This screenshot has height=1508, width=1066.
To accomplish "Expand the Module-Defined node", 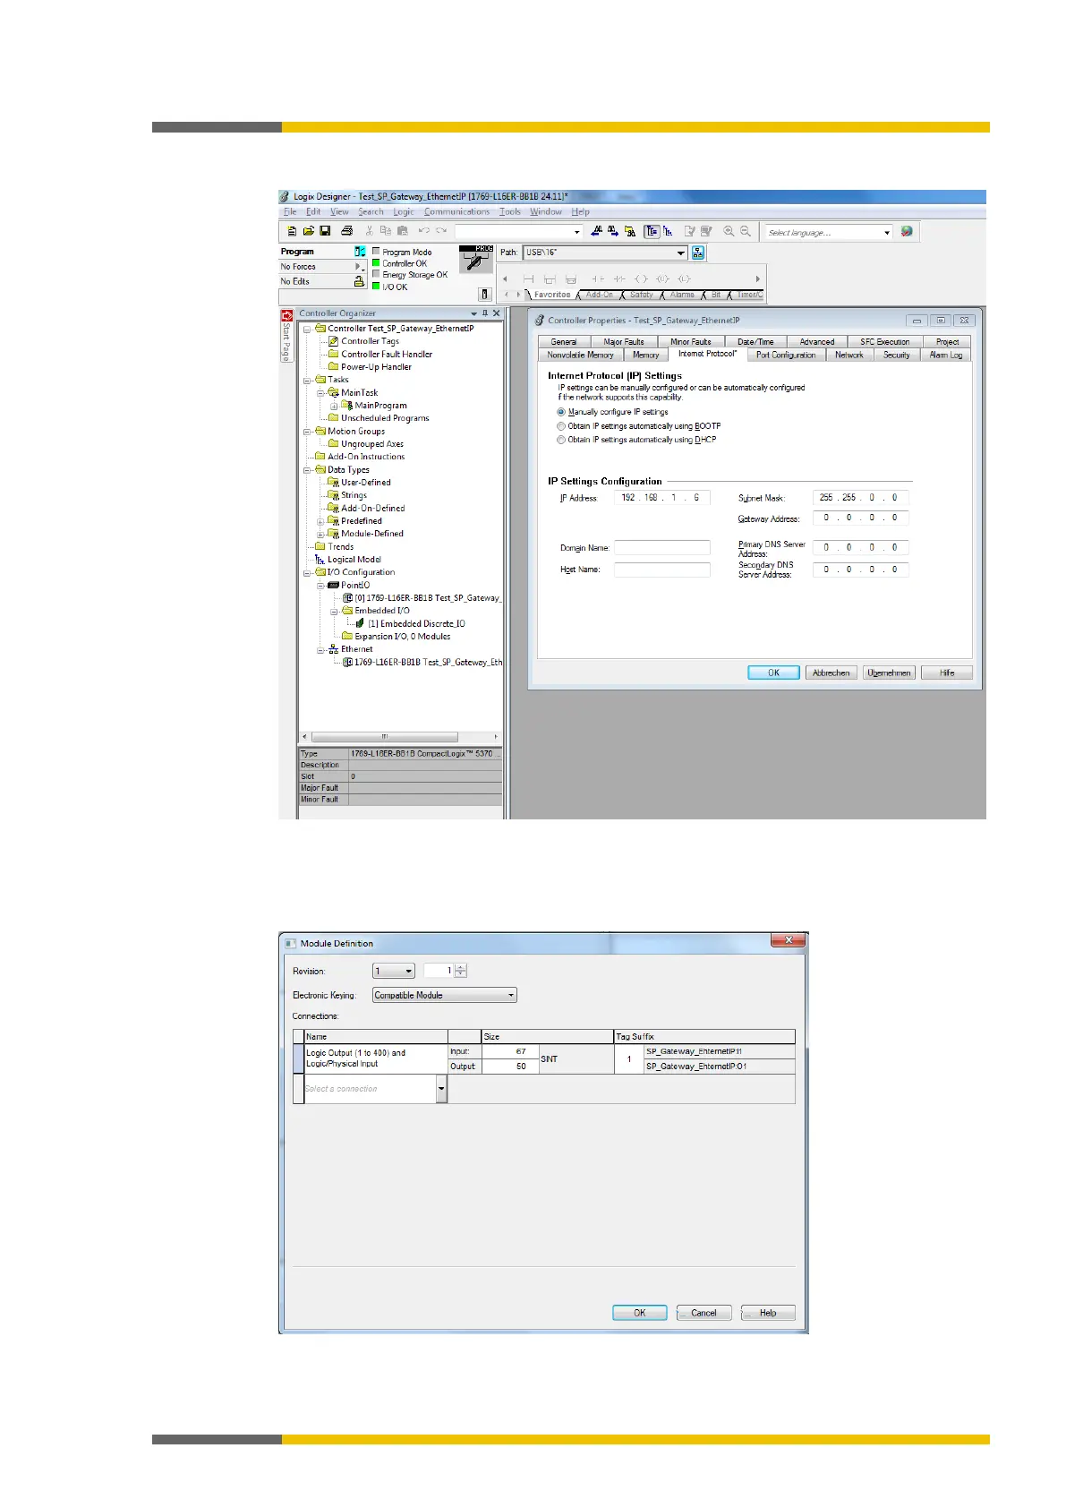I will coord(320,534).
